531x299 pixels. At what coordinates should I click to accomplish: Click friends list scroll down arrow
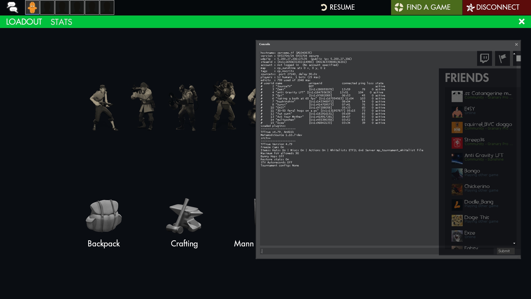(x=514, y=243)
